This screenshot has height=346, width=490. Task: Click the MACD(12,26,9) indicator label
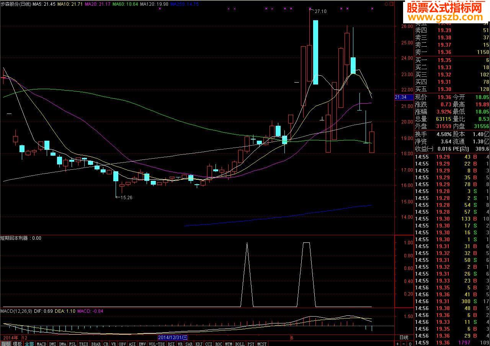pyautogui.click(x=17, y=311)
